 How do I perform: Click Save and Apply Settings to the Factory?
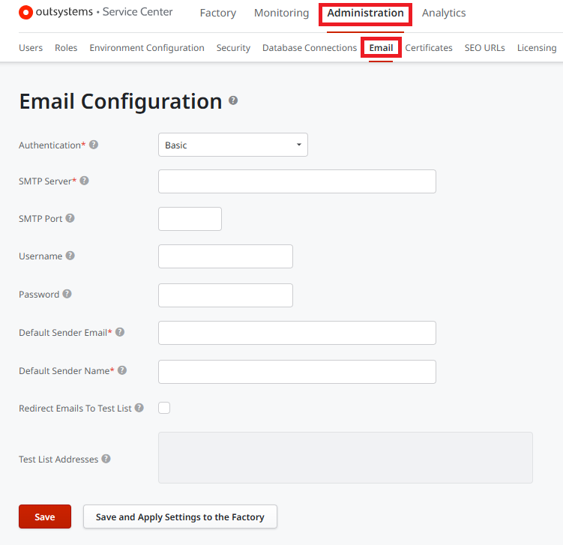pos(180,517)
